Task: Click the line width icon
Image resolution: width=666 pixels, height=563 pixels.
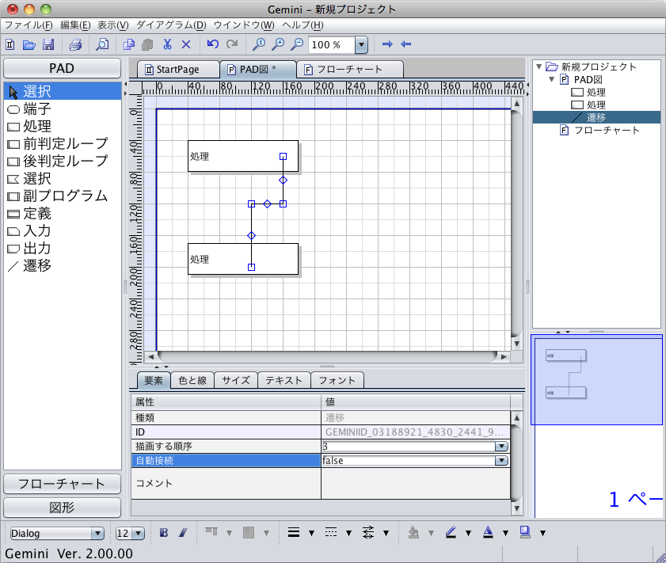Action: 294,532
